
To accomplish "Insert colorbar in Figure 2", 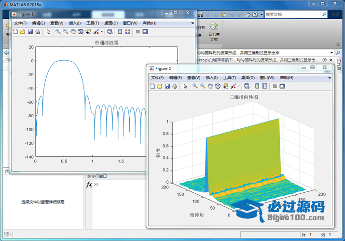I will tap(257, 86).
